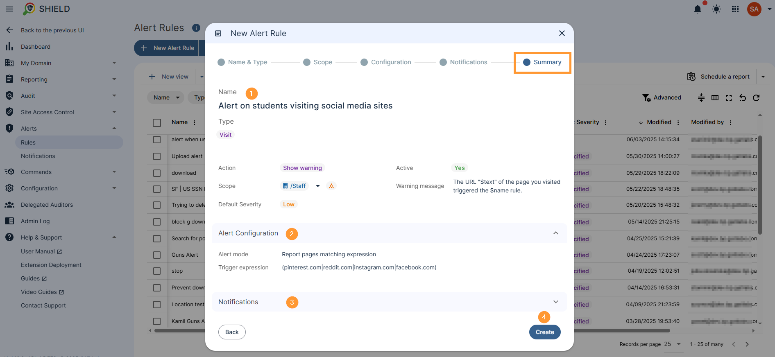Click the Site Access Control shield icon
The height and width of the screenshot is (357, 775).
(9, 112)
